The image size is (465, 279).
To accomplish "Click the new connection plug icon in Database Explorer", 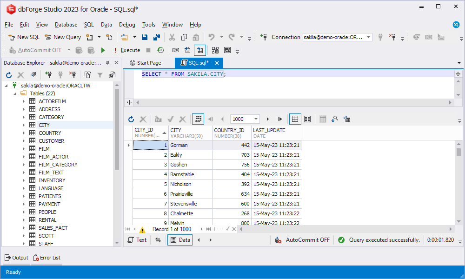I will point(48,75).
